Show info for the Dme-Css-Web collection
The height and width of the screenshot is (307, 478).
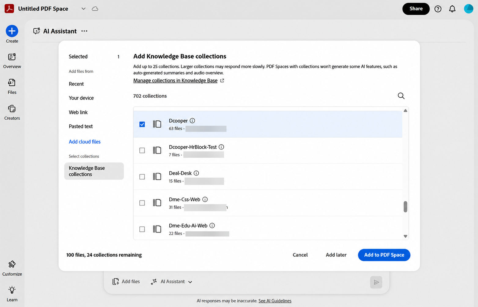click(x=205, y=199)
